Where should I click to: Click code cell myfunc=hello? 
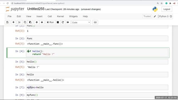pos(97,87)
